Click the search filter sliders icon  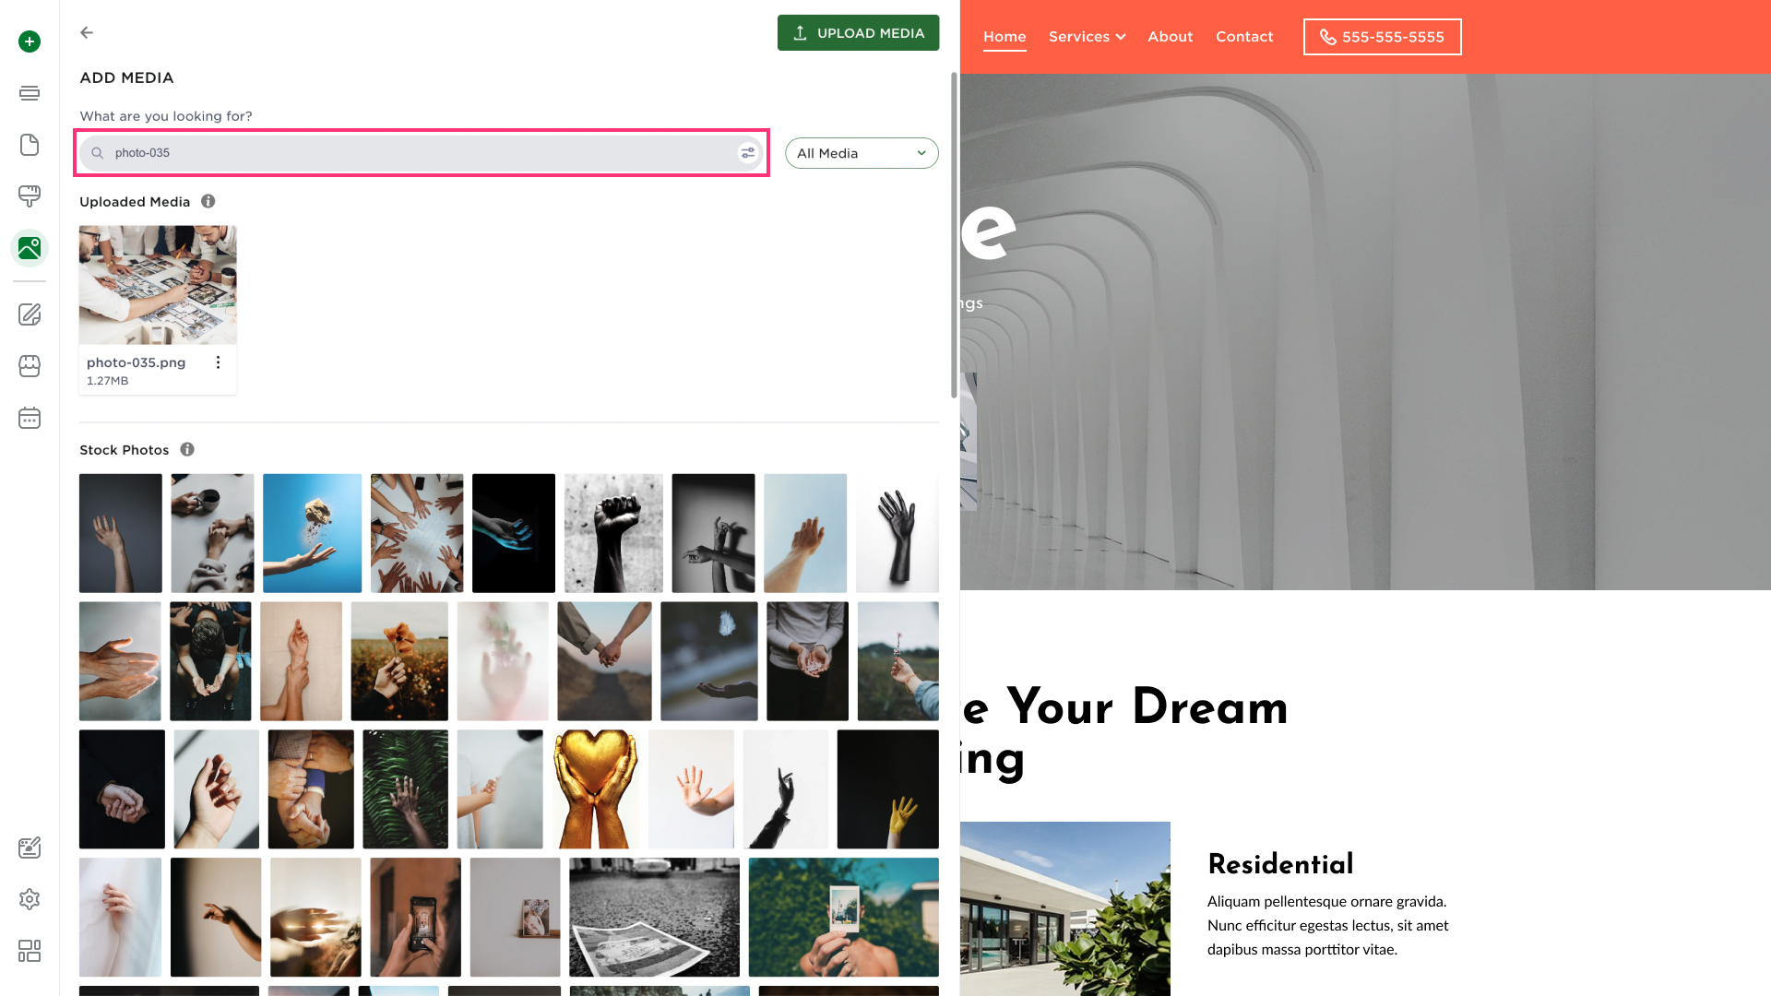pyautogui.click(x=748, y=153)
